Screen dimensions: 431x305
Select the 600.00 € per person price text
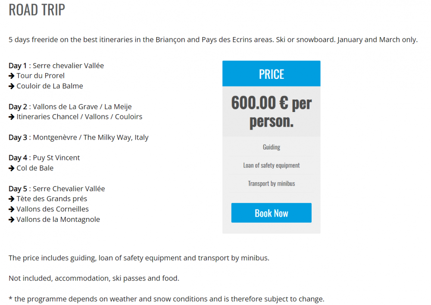pos(271,112)
